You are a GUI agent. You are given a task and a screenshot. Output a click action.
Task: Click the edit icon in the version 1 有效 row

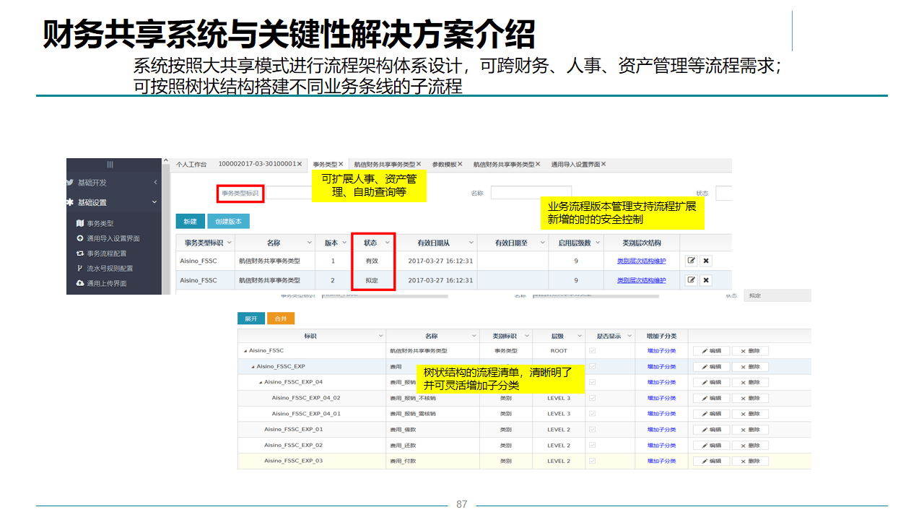click(691, 261)
